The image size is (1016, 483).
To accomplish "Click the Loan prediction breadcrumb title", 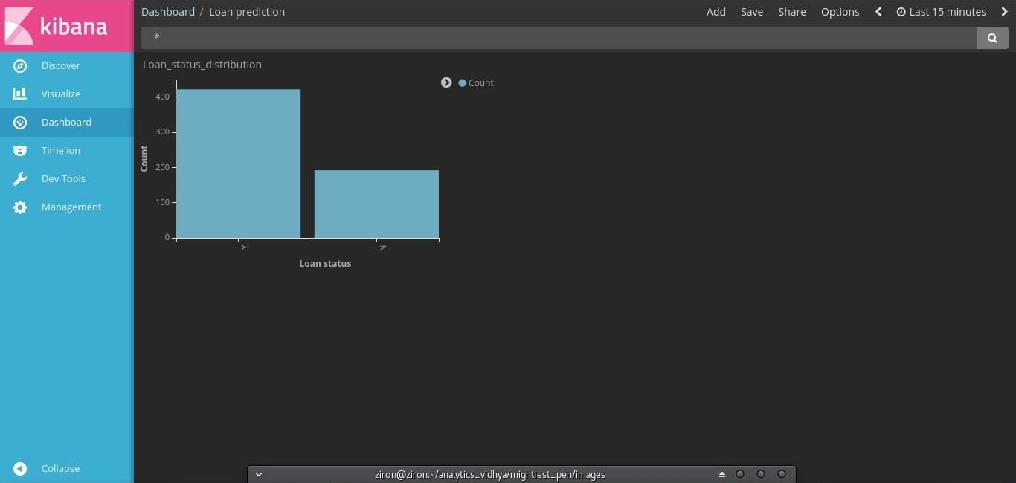I will point(247,12).
